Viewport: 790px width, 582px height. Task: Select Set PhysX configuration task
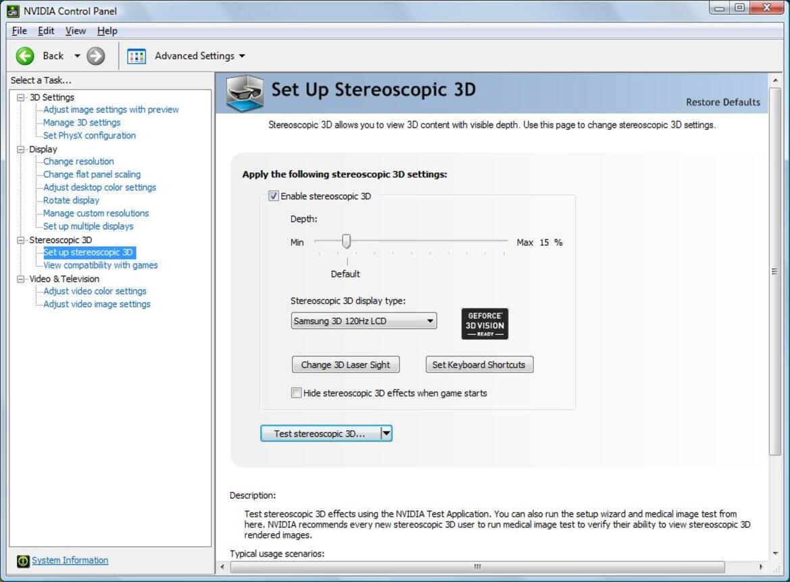click(x=89, y=136)
